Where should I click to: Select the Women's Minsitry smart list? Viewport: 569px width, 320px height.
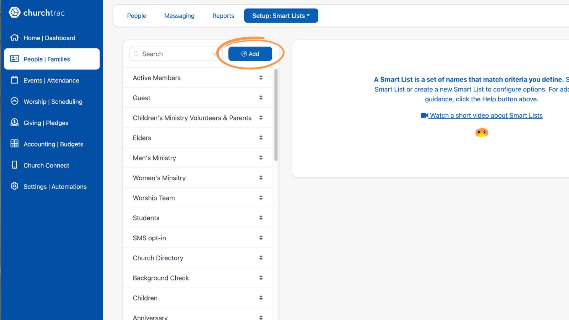click(198, 178)
